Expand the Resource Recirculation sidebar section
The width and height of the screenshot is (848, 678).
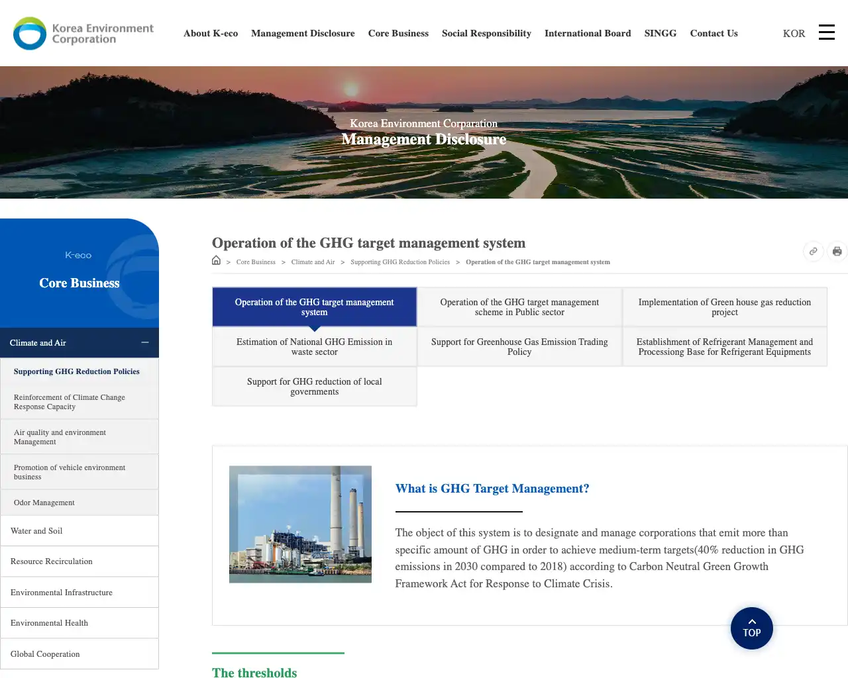tap(79, 561)
